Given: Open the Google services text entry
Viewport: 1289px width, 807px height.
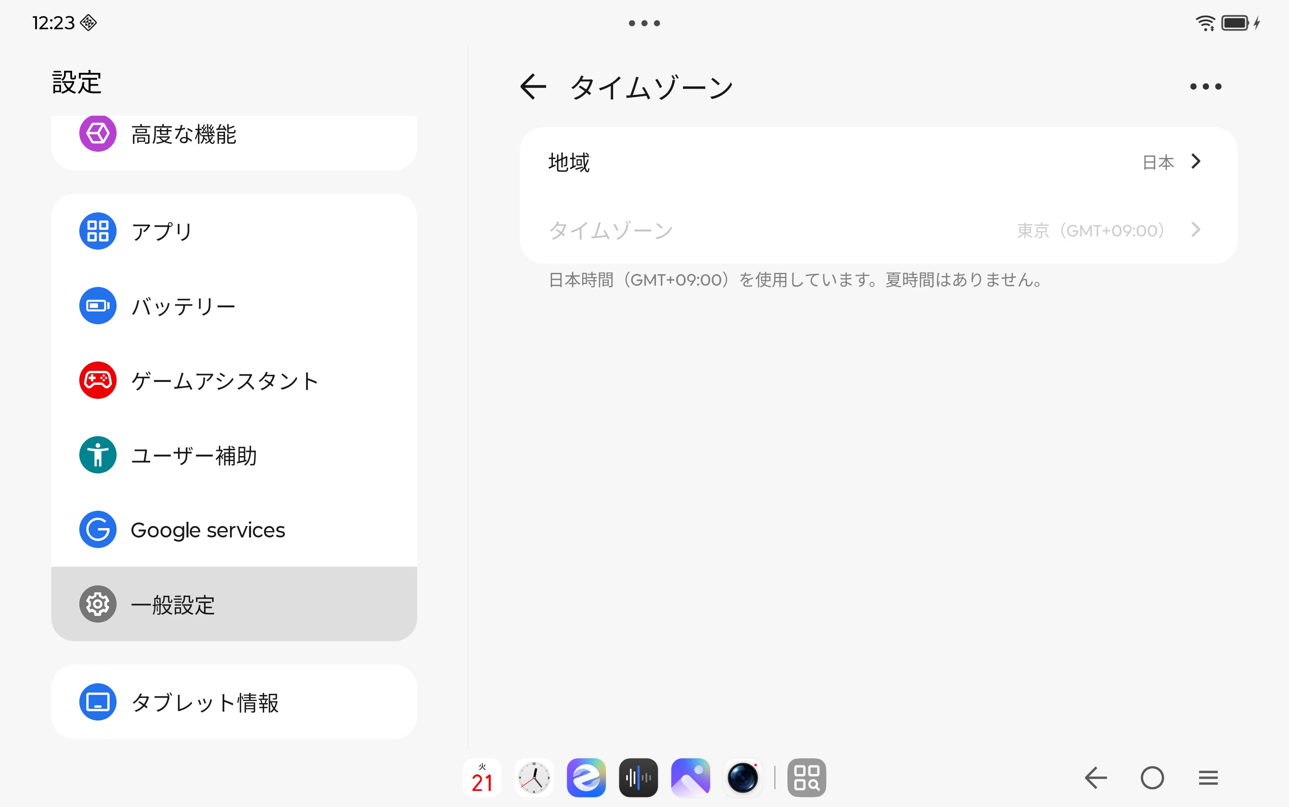Looking at the screenshot, I should [x=208, y=530].
